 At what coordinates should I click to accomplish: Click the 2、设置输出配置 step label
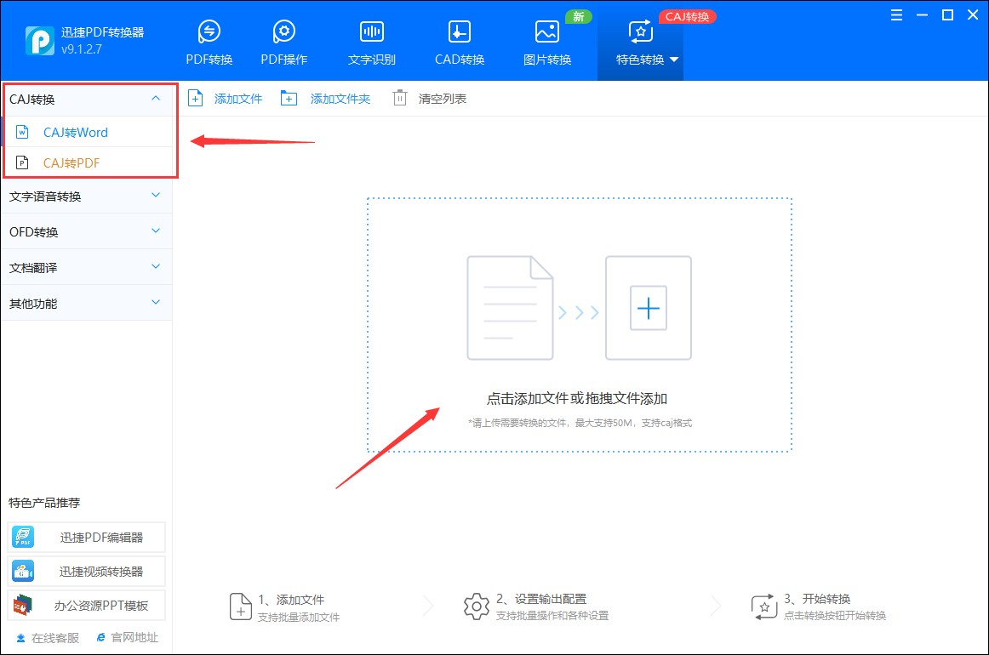541,599
